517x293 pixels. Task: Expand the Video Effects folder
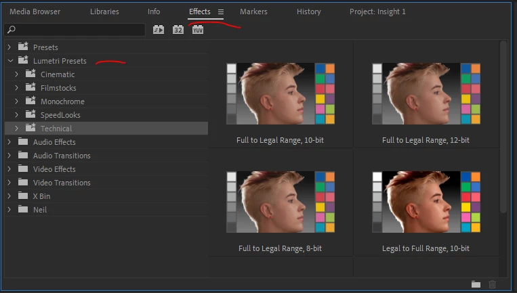click(x=9, y=169)
